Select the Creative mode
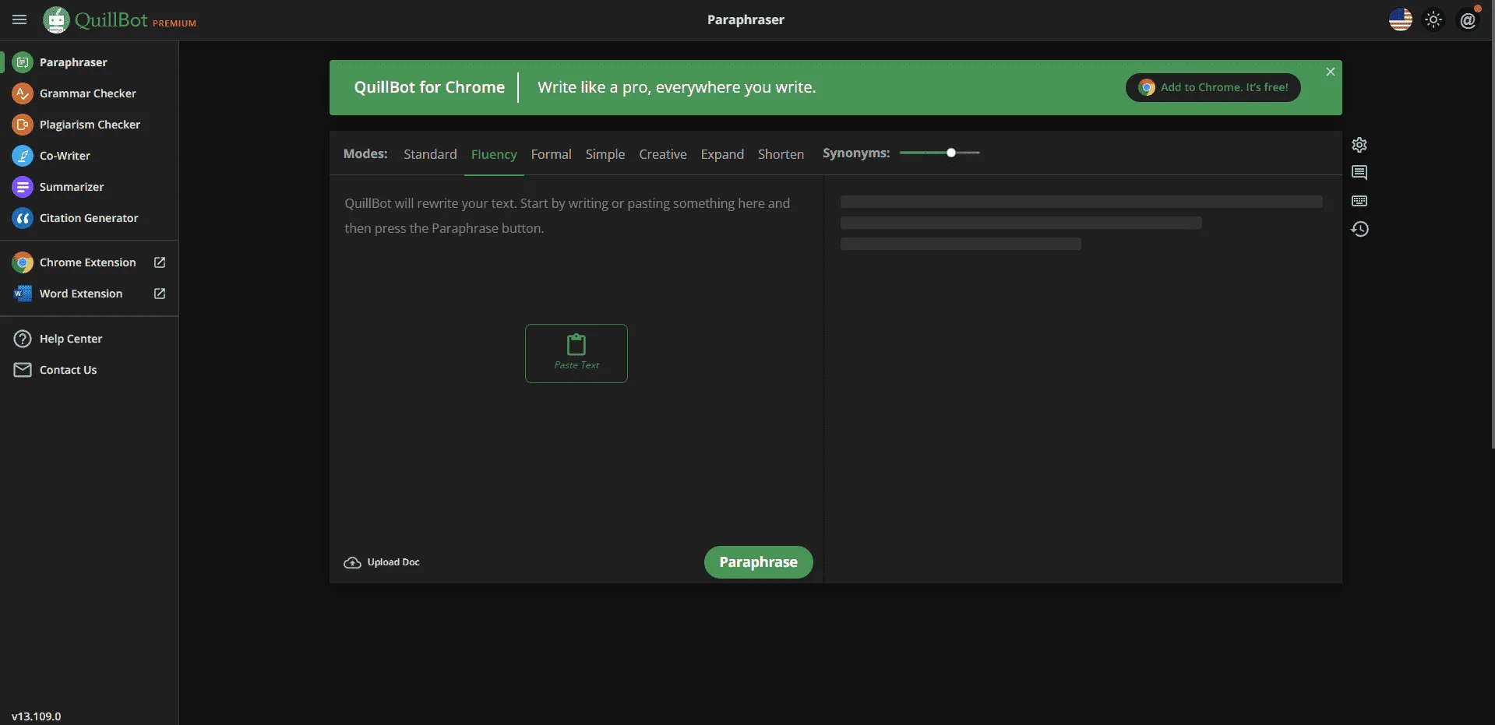Viewport: 1495px width, 725px height. [x=663, y=154]
